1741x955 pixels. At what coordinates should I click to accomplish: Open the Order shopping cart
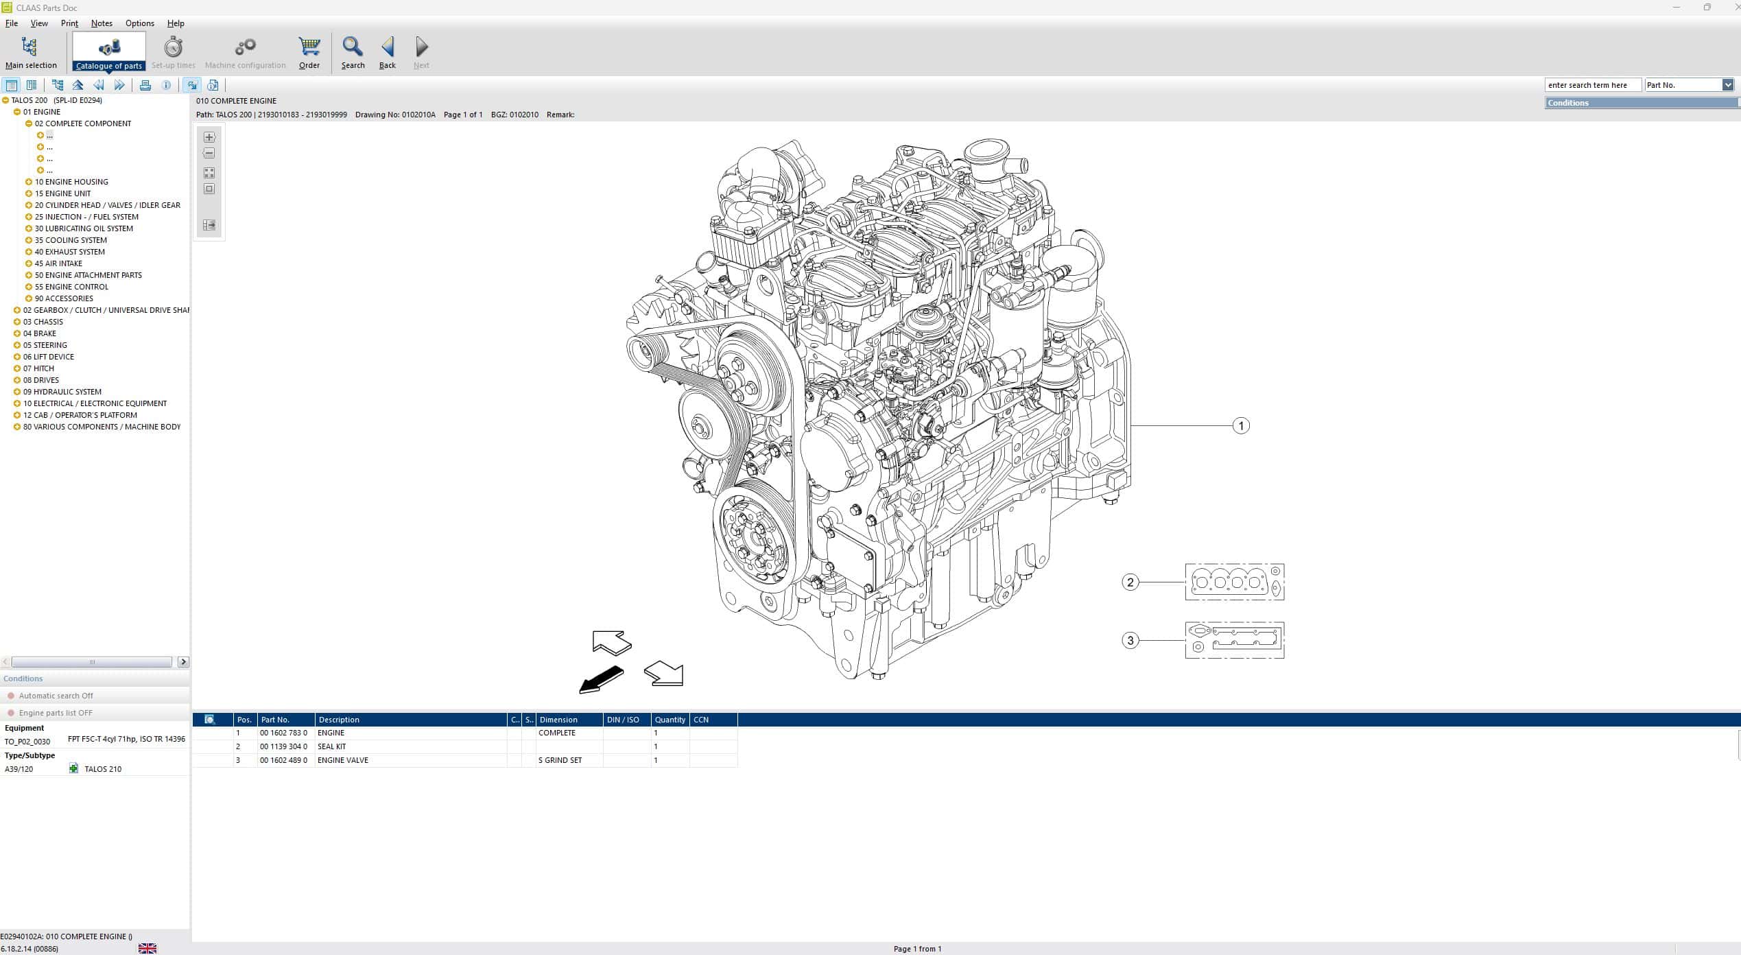309,53
